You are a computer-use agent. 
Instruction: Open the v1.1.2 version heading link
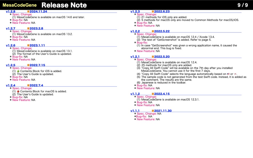click(x=135, y=94)
